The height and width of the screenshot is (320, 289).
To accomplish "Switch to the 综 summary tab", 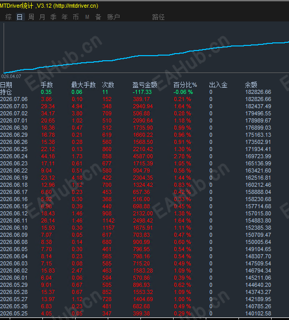I will point(8,17).
